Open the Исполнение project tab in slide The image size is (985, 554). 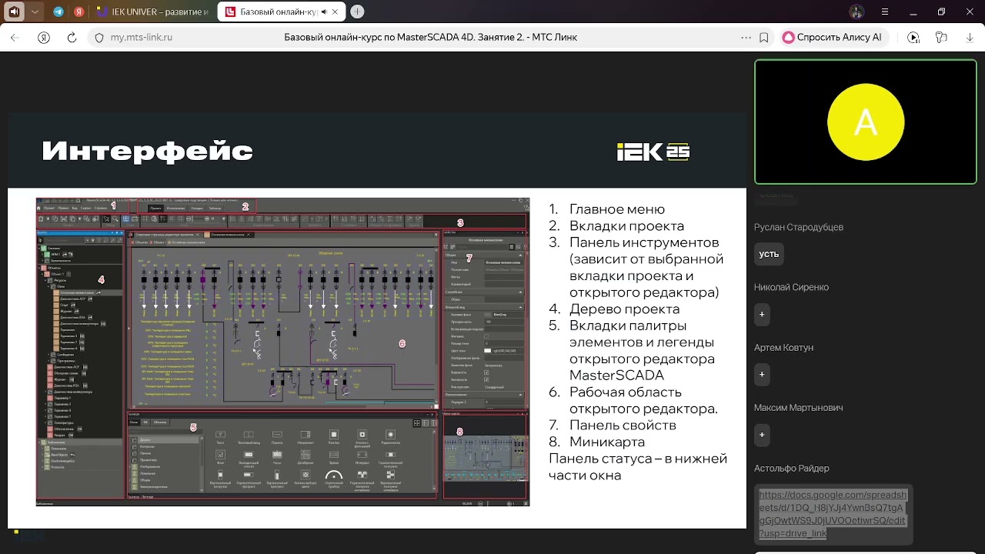click(x=175, y=208)
